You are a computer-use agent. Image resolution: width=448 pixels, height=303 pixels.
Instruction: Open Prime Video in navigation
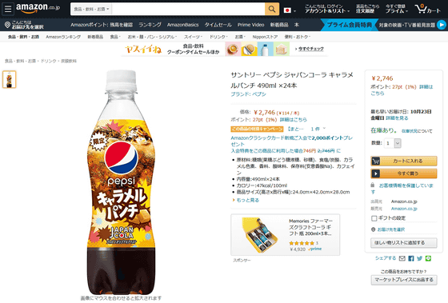tap(251, 25)
